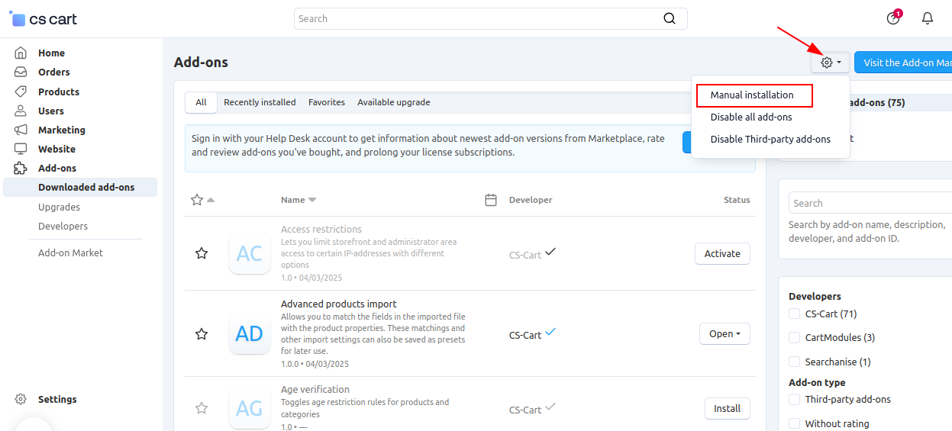Screen dimensions: 952x431
Task: Click the magnifier icon in top search
Action: (x=670, y=18)
